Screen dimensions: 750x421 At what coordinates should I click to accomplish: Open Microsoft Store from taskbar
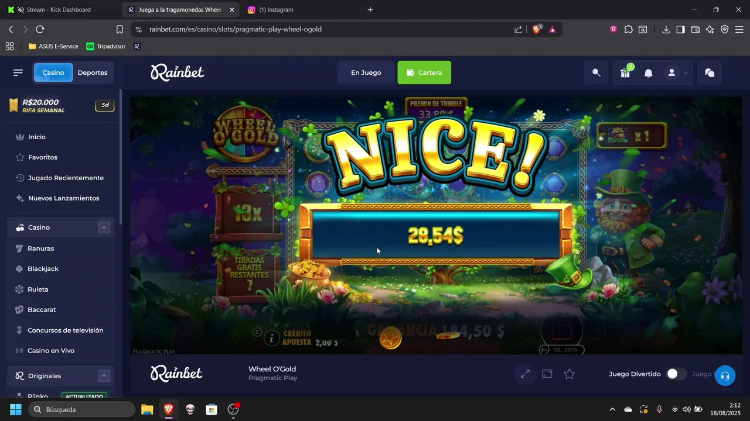(x=212, y=409)
